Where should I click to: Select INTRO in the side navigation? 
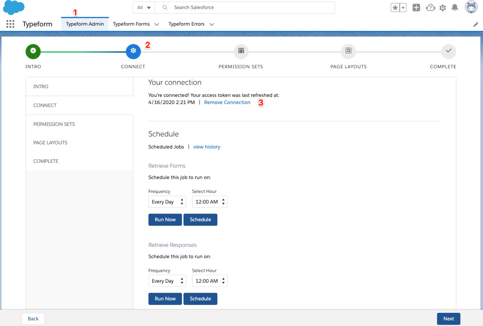pyautogui.click(x=79, y=87)
